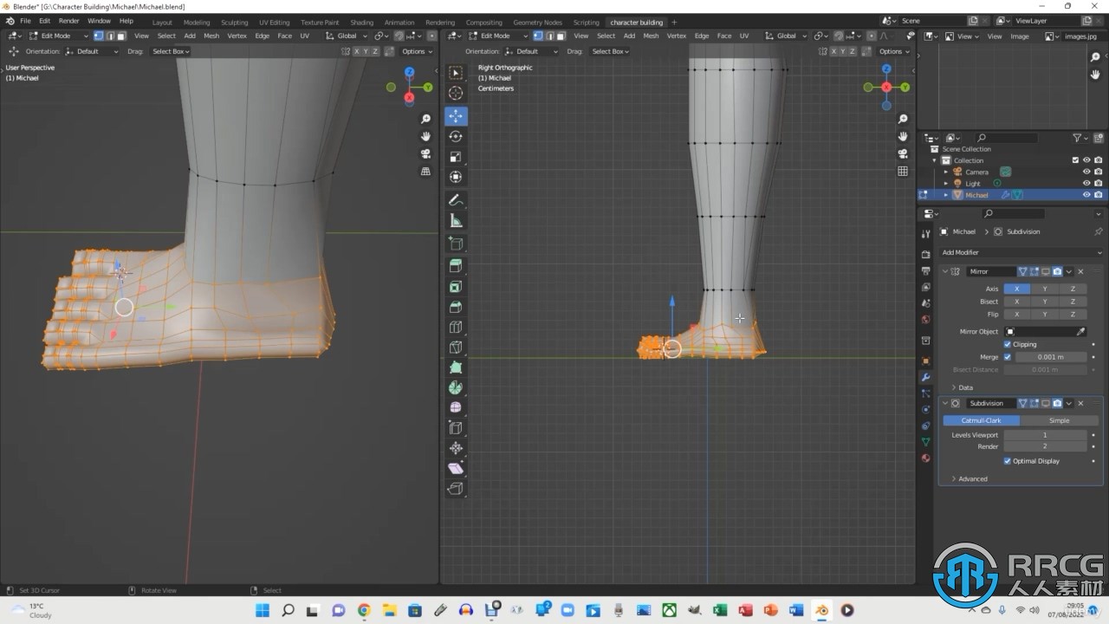Toggle Collection exclude checkbox in outliner
1109x624 pixels.
tap(1075, 160)
